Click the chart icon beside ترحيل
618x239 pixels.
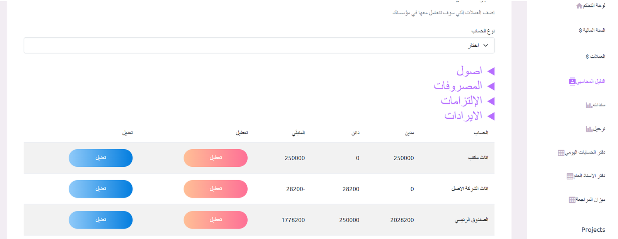(x=589, y=129)
